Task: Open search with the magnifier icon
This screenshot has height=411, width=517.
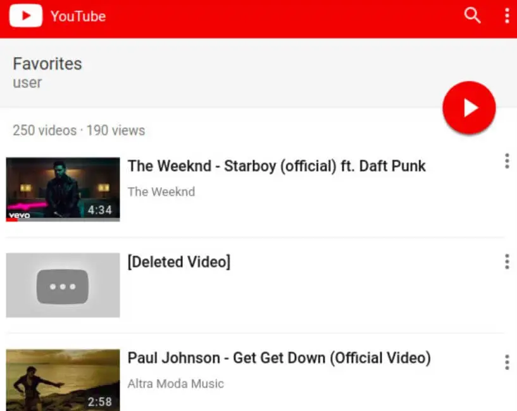Action: click(x=472, y=15)
